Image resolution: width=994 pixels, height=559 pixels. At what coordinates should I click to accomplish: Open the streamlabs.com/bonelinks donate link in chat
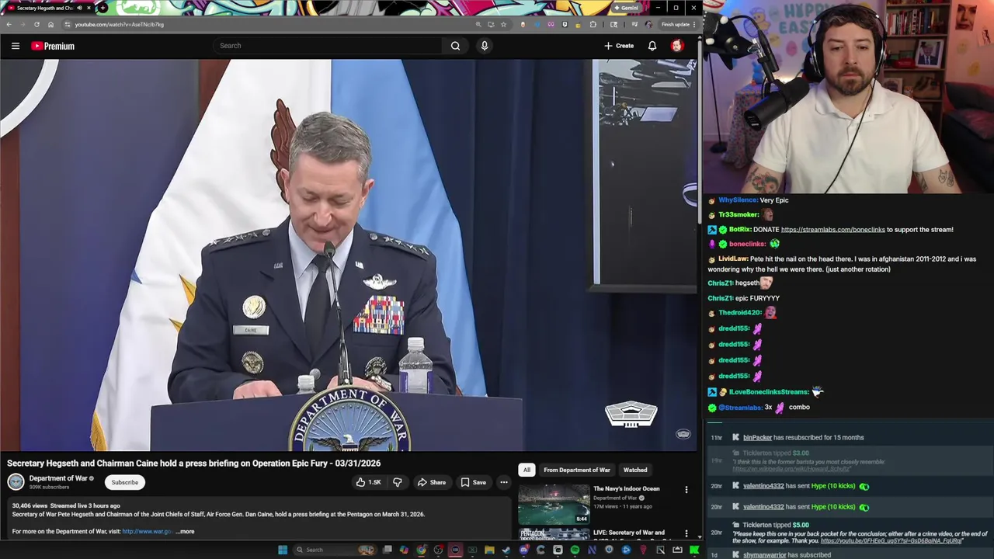(x=832, y=230)
